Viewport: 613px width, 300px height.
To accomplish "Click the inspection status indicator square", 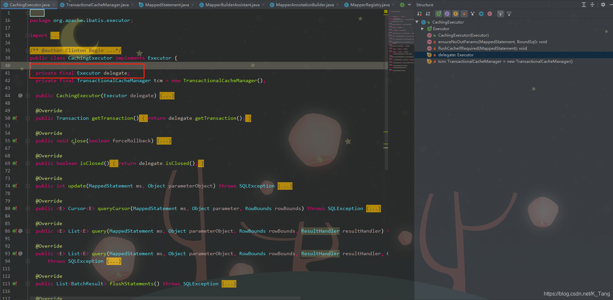I will click(x=386, y=12).
